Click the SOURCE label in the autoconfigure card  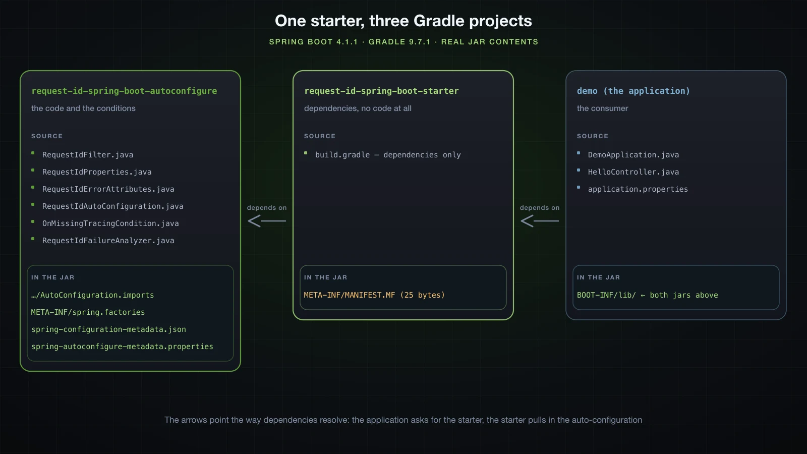coord(47,136)
